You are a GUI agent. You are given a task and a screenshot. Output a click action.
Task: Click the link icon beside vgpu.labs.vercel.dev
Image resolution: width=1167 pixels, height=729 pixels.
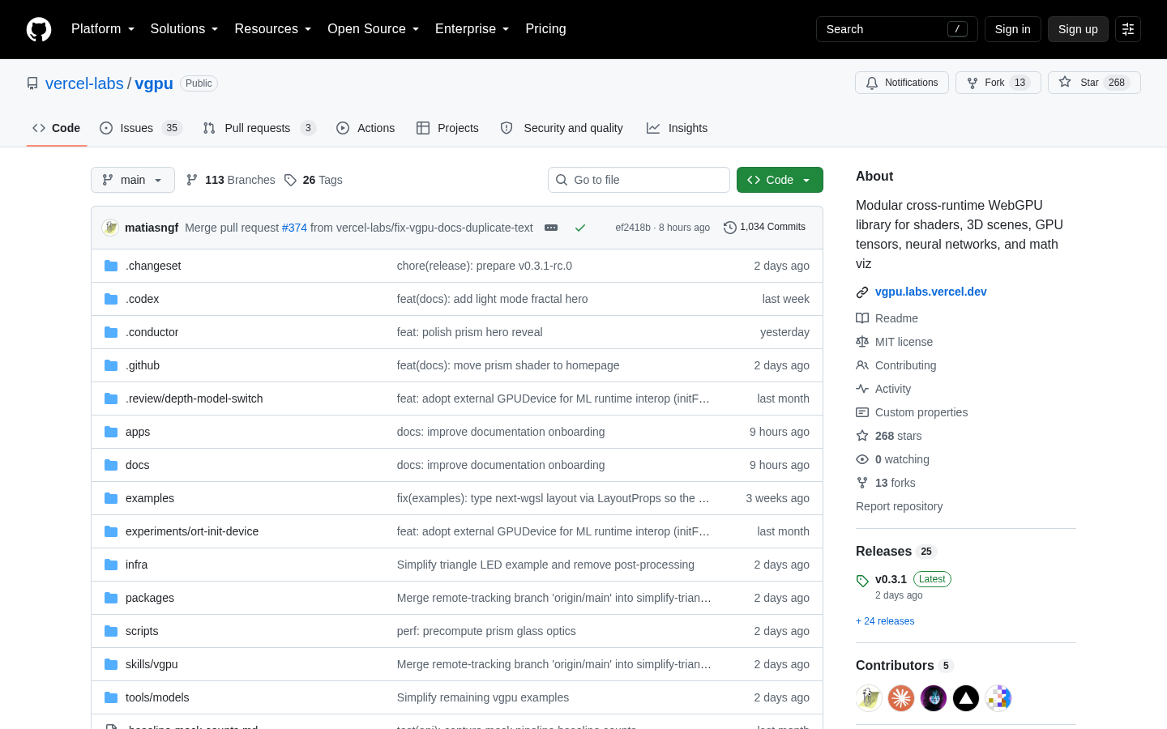point(862,292)
